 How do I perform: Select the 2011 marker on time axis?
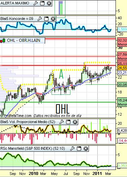97,174
